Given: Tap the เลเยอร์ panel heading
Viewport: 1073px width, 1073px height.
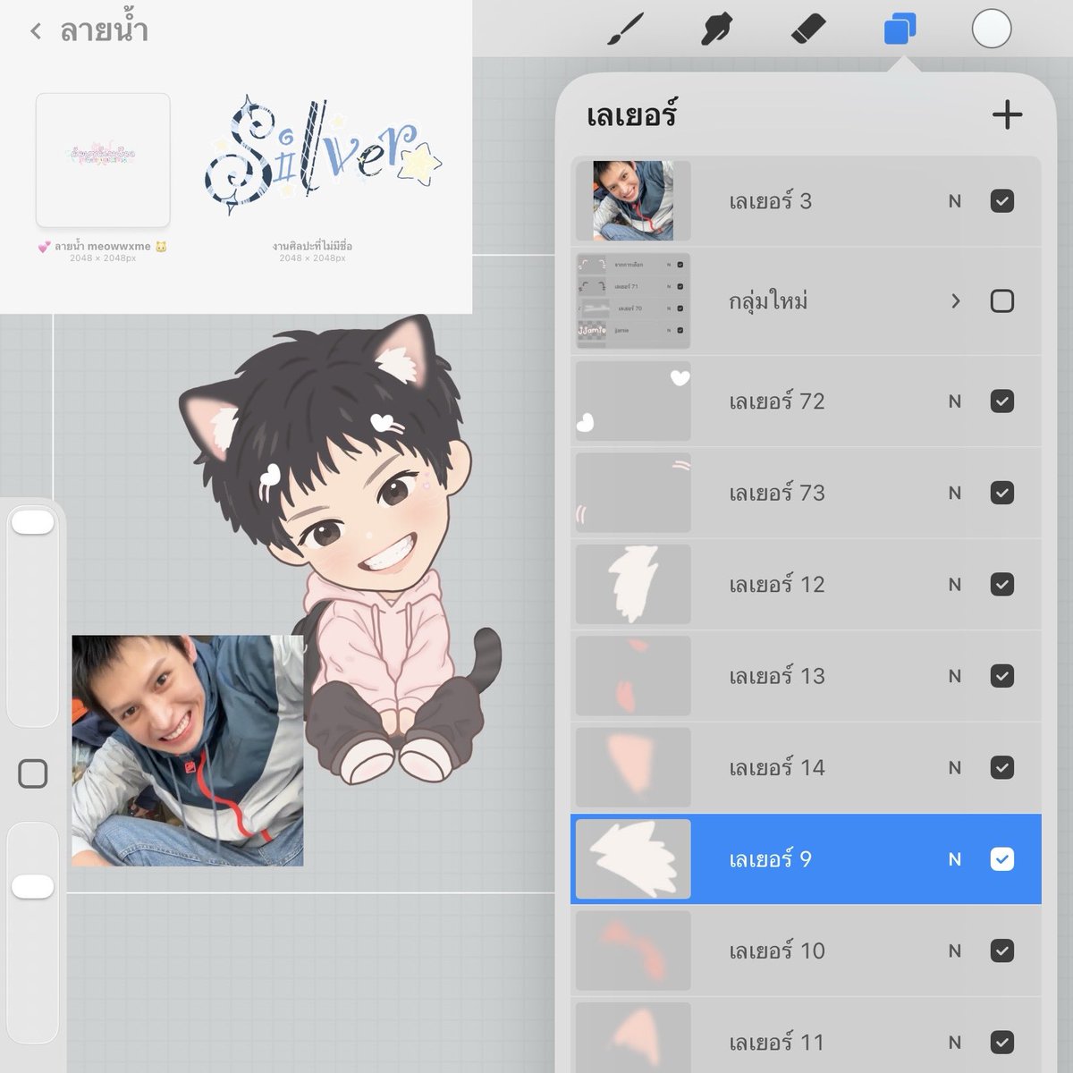Looking at the screenshot, I should click(631, 115).
